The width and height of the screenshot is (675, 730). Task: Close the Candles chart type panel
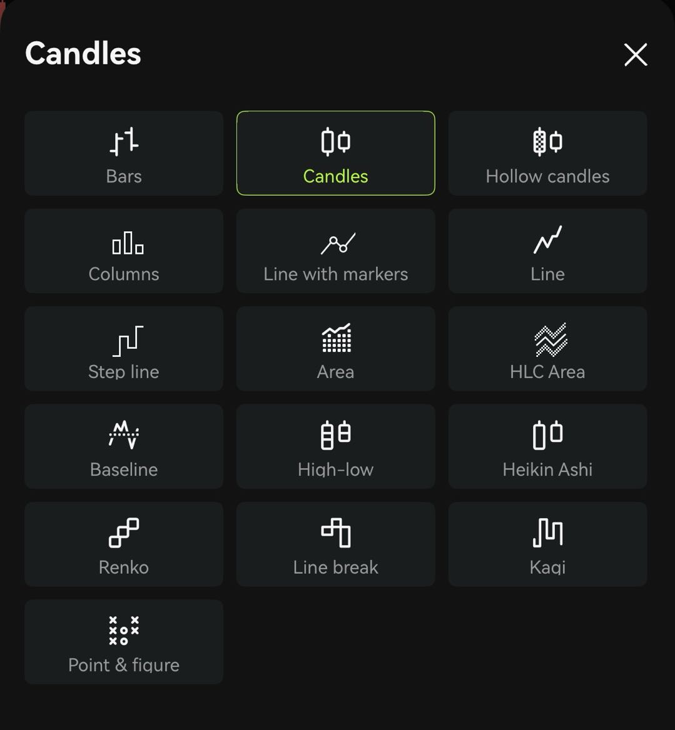pyautogui.click(x=636, y=54)
